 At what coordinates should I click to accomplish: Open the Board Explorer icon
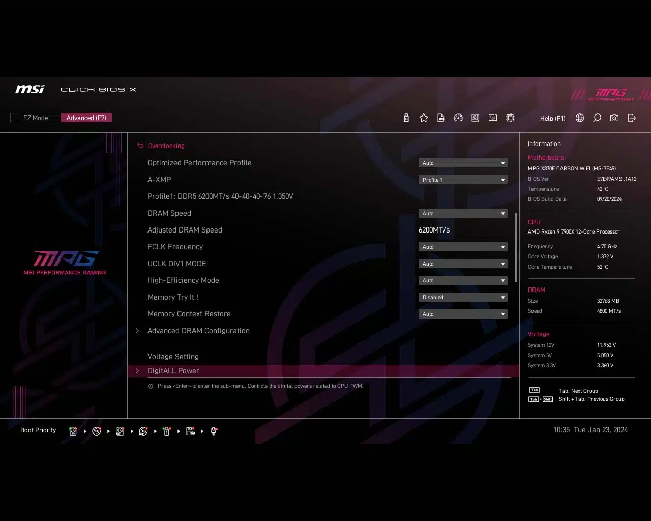(x=476, y=118)
